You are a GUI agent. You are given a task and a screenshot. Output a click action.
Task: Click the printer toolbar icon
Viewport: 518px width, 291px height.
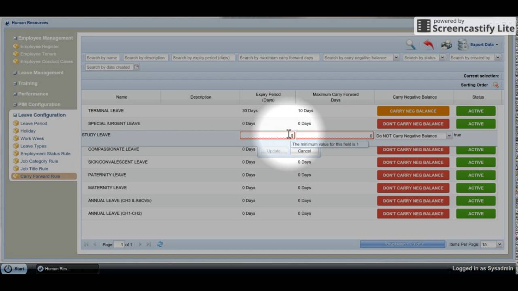tap(446, 45)
